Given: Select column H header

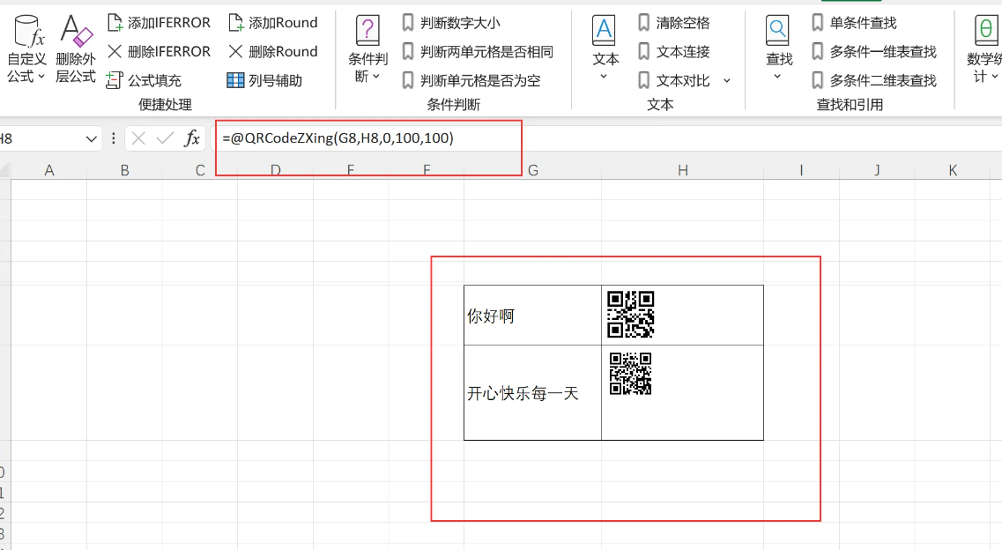Looking at the screenshot, I should pyautogui.click(x=682, y=170).
